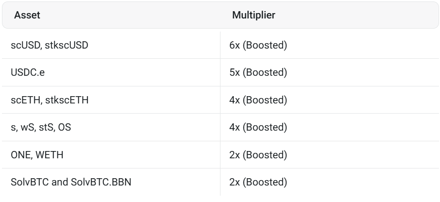Click the multiplier for s, wS, stS row
Screen dimensions: 440x202
point(258,128)
